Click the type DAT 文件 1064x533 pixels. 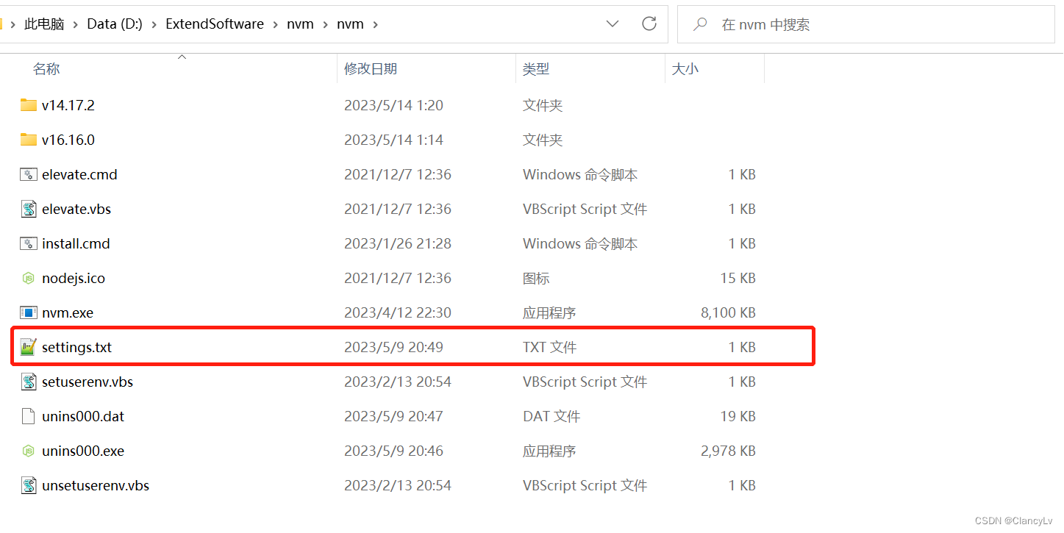tap(551, 416)
